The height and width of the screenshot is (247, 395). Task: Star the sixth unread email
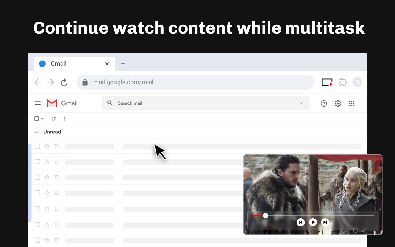click(47, 224)
